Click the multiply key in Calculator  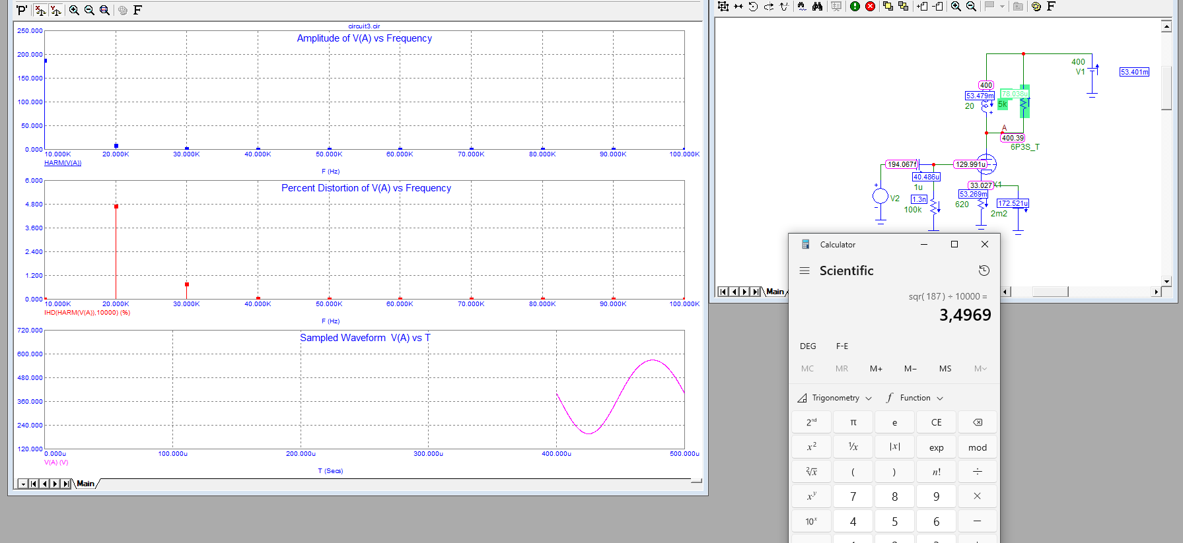pos(978,497)
